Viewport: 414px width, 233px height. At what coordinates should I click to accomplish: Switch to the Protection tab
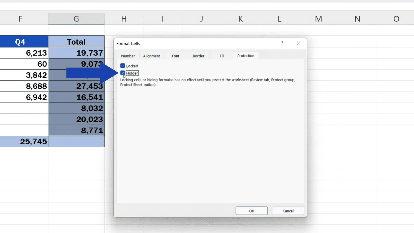[246, 55]
